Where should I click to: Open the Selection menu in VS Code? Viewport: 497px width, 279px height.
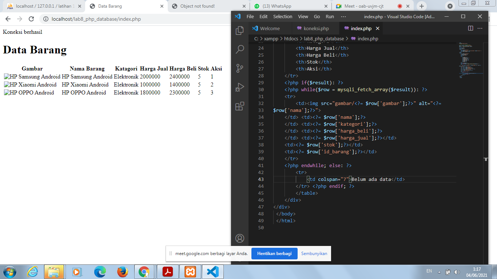point(283,16)
